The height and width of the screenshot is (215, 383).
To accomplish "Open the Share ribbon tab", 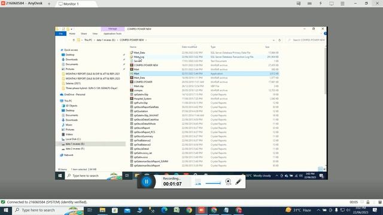I will pyautogui.click(x=84, y=33).
